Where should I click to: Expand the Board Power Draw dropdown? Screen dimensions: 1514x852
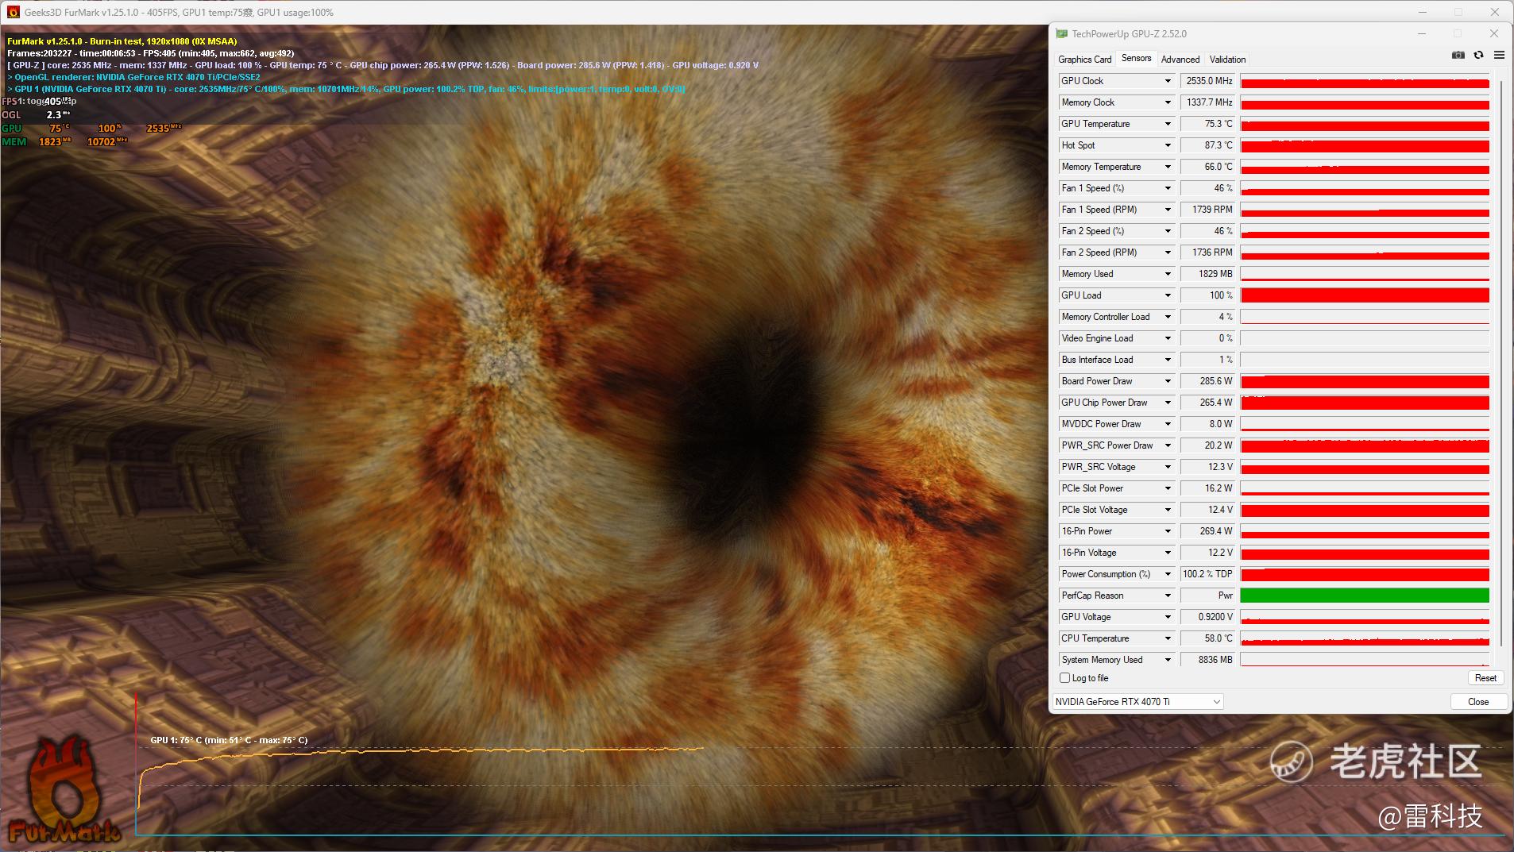pos(1168,381)
